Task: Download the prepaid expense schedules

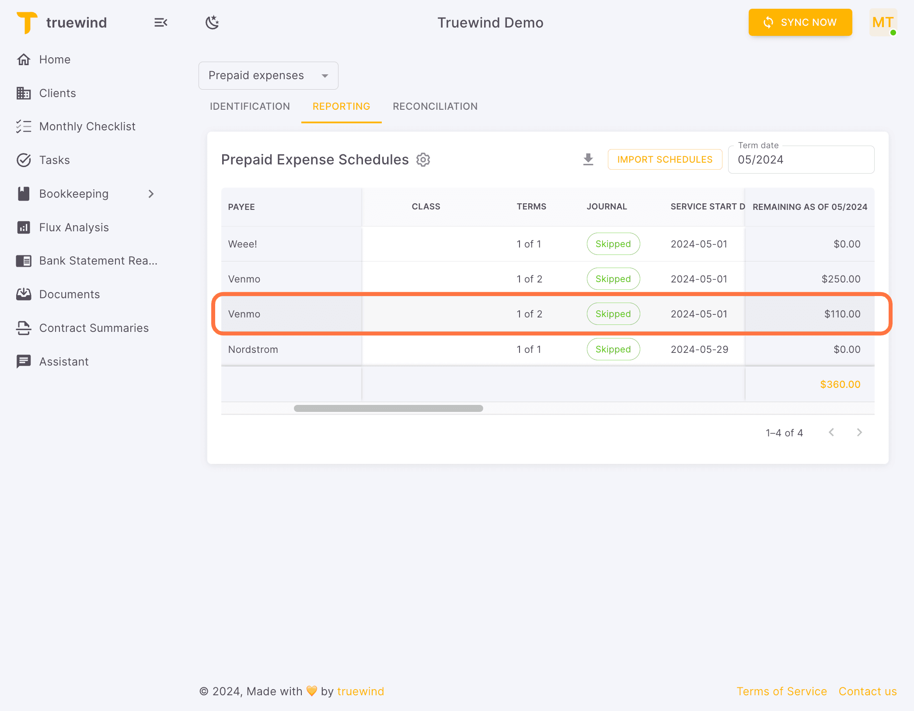Action: pos(588,159)
